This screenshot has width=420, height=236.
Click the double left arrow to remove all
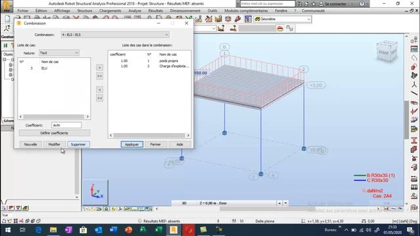click(x=99, y=98)
